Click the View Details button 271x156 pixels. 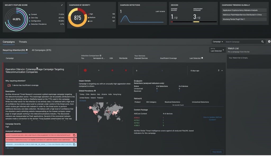(217, 152)
